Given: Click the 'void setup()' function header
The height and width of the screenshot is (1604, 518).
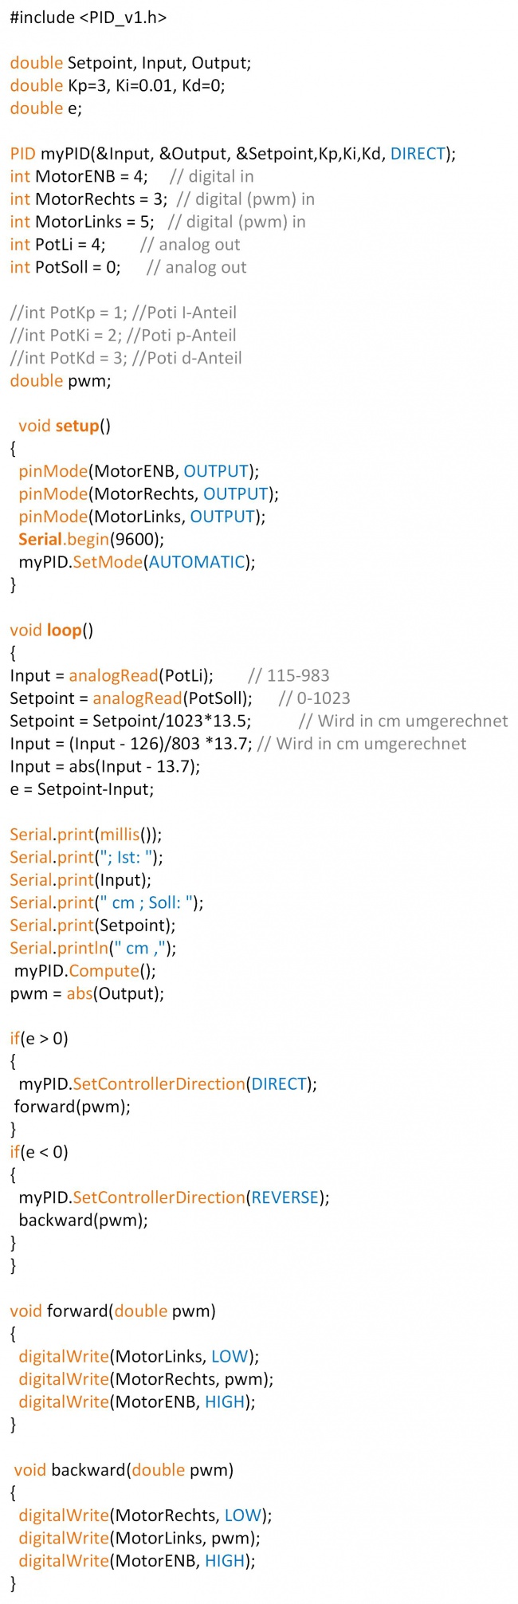Looking at the screenshot, I should pos(65,426).
